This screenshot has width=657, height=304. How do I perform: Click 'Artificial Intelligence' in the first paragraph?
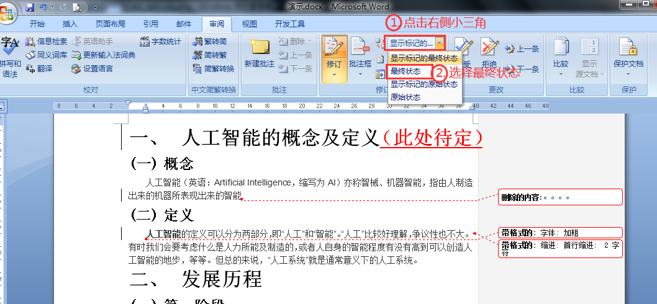(252, 182)
